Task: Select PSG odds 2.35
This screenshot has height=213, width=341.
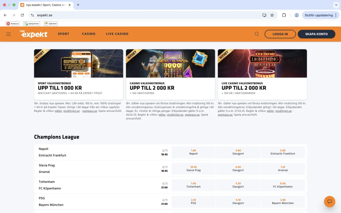Action: pos(193,201)
